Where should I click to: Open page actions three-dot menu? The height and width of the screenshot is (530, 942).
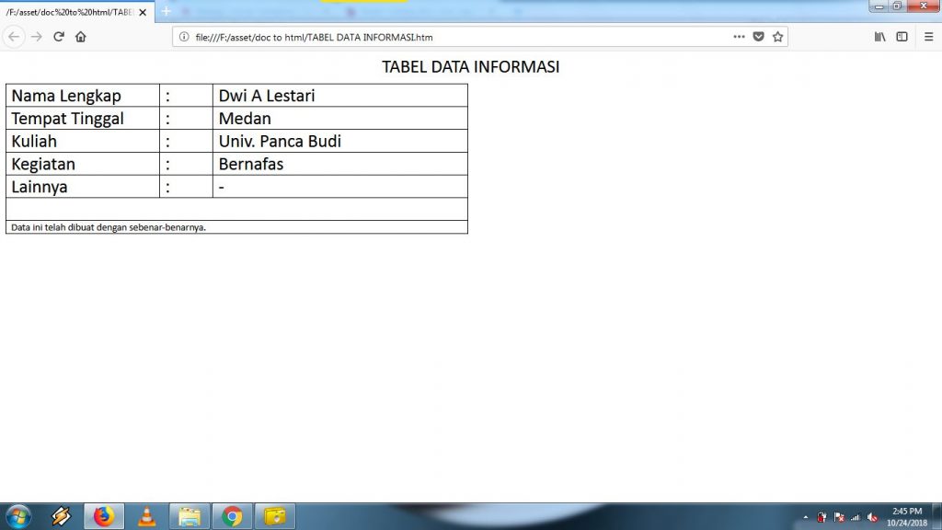pyautogui.click(x=739, y=37)
